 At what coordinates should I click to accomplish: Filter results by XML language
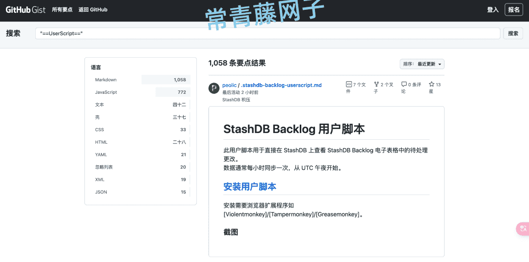141,179
